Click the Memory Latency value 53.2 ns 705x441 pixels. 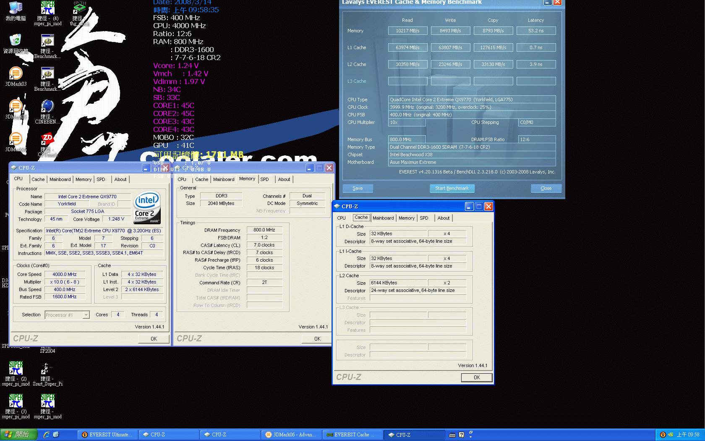pos(536,31)
